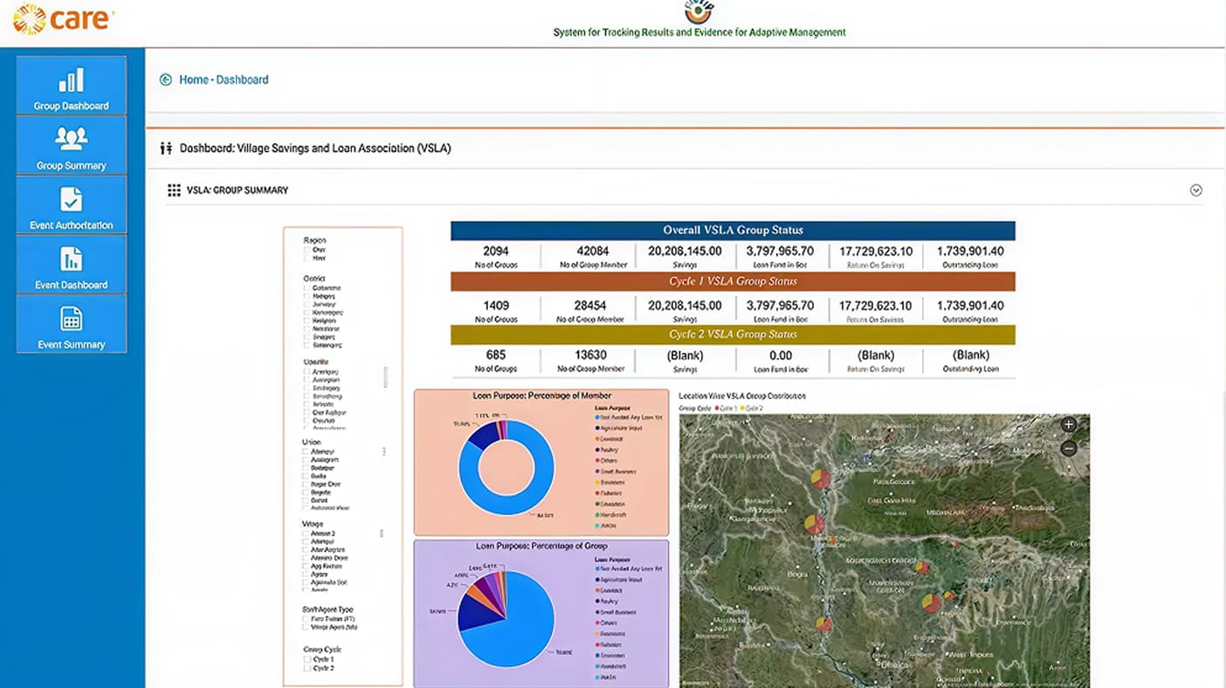
Task: Zoom out on the VSLA distribution map
Action: click(x=1068, y=448)
